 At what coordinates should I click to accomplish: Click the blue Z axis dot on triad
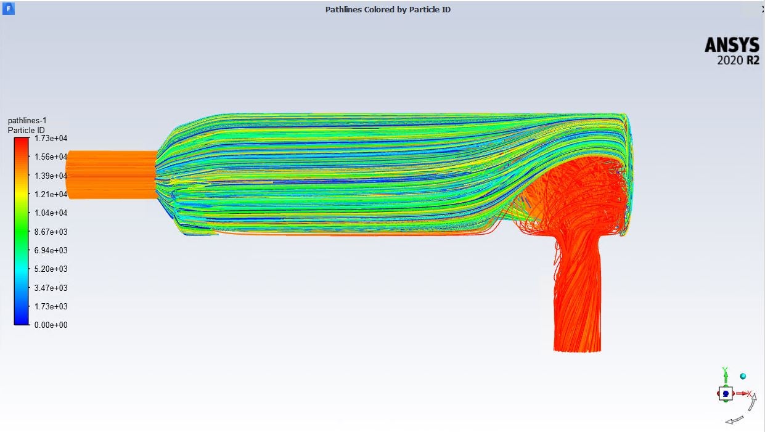pyautogui.click(x=726, y=393)
